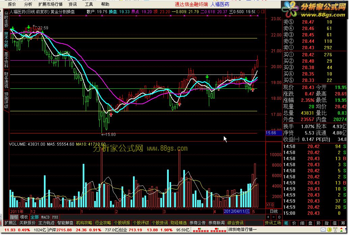
Task: Select the 细 tab in quote panel
Action: (x=302, y=223)
